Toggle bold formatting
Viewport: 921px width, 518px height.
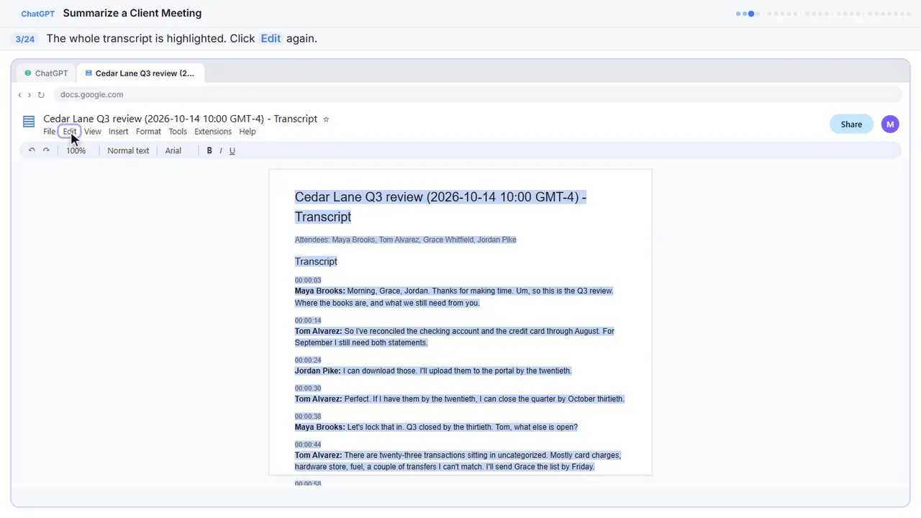[x=209, y=150]
